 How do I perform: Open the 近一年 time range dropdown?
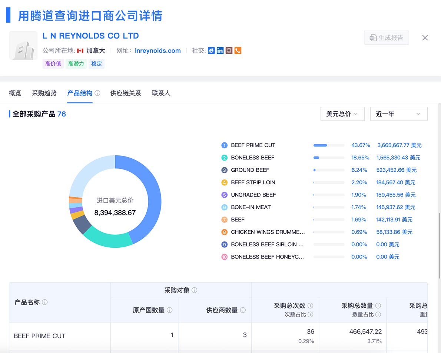(399, 114)
